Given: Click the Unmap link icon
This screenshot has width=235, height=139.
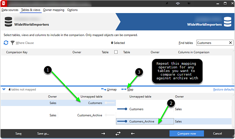Looking at the screenshot, I should coord(104,89).
